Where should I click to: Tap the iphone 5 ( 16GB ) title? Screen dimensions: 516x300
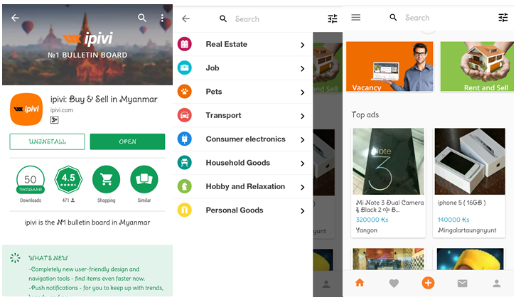(x=461, y=203)
